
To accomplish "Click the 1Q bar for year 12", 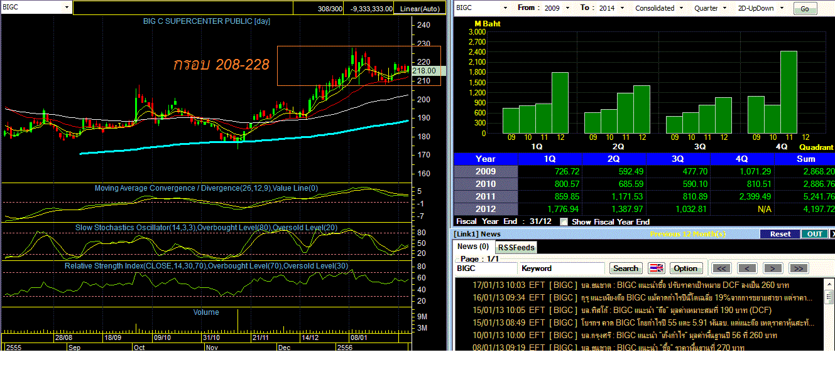I will pos(560,103).
